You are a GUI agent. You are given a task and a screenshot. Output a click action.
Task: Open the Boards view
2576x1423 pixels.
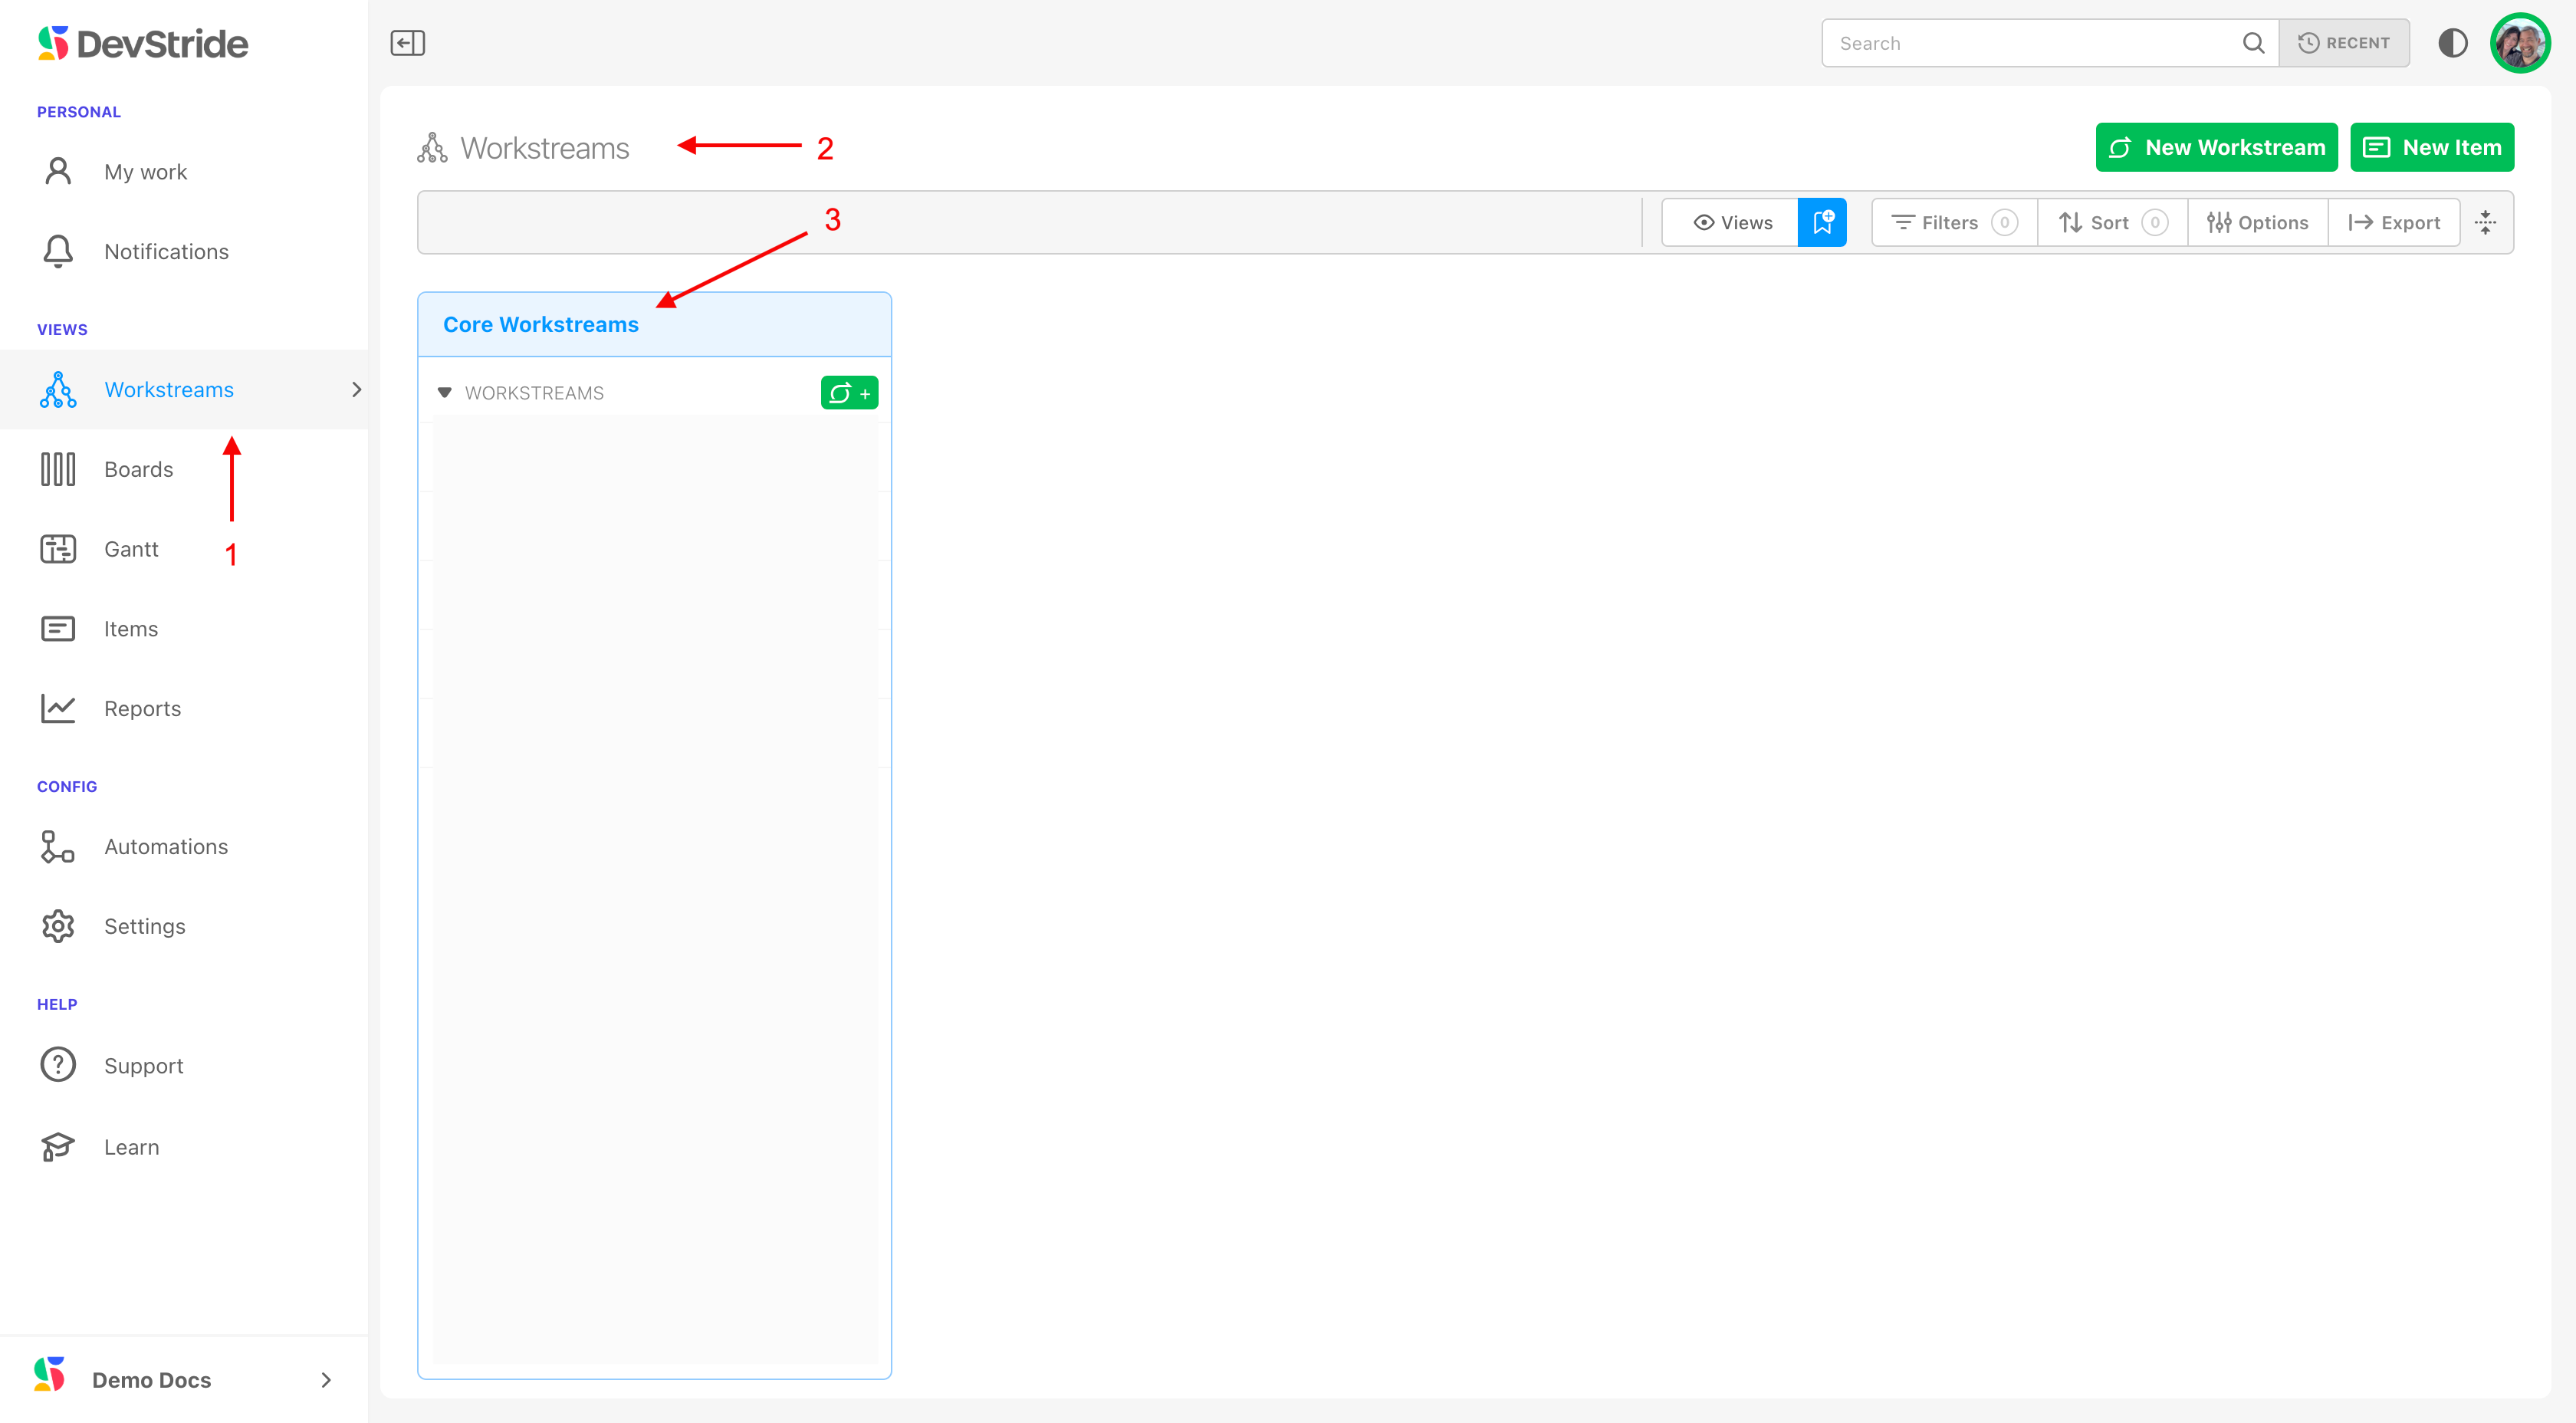point(138,469)
